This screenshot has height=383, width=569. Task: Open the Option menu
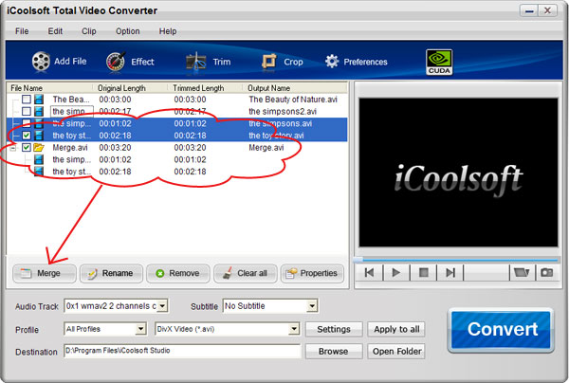pos(128,31)
